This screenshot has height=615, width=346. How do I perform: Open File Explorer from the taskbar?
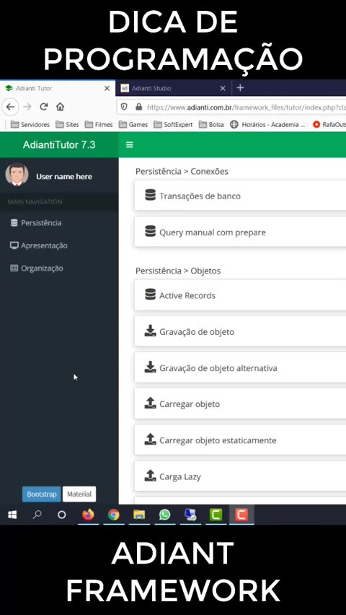click(x=139, y=515)
